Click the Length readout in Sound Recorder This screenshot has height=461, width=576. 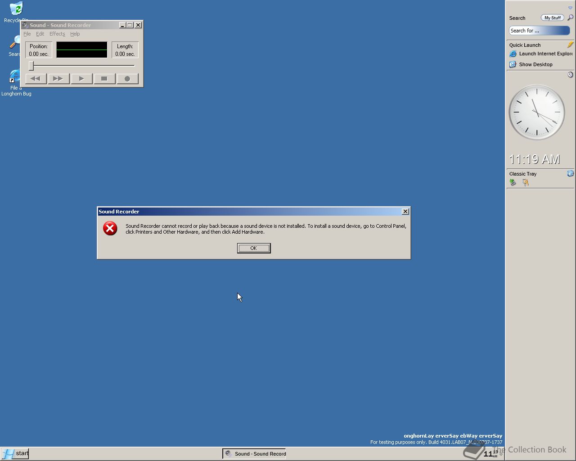[125, 50]
